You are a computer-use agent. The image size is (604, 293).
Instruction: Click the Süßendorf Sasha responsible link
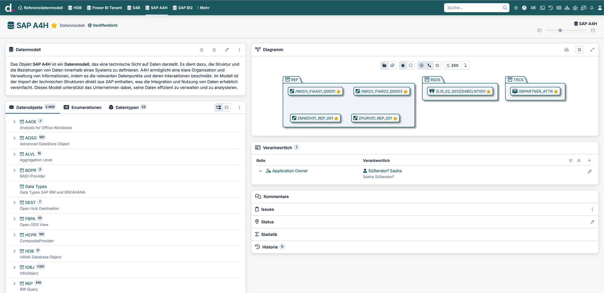[385, 171]
